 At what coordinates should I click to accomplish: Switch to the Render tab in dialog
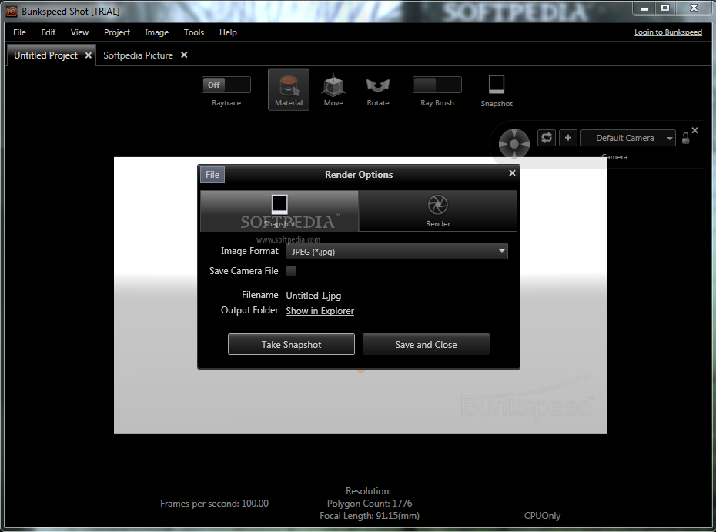pos(437,211)
